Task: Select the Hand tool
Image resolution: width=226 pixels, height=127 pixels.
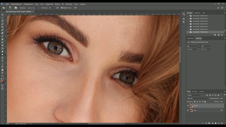Action: click(2, 70)
